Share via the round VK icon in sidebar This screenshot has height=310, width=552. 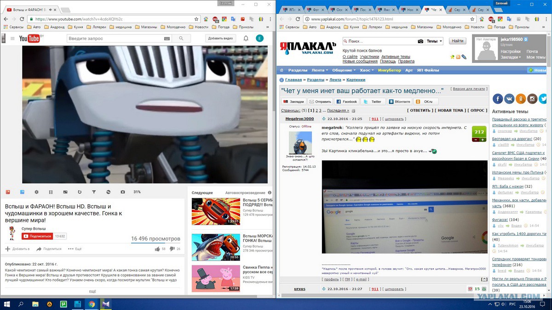click(509, 98)
